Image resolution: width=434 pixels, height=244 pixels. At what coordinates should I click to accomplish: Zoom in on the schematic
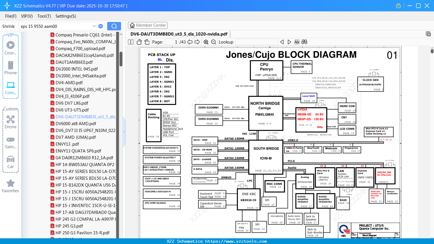(206, 42)
